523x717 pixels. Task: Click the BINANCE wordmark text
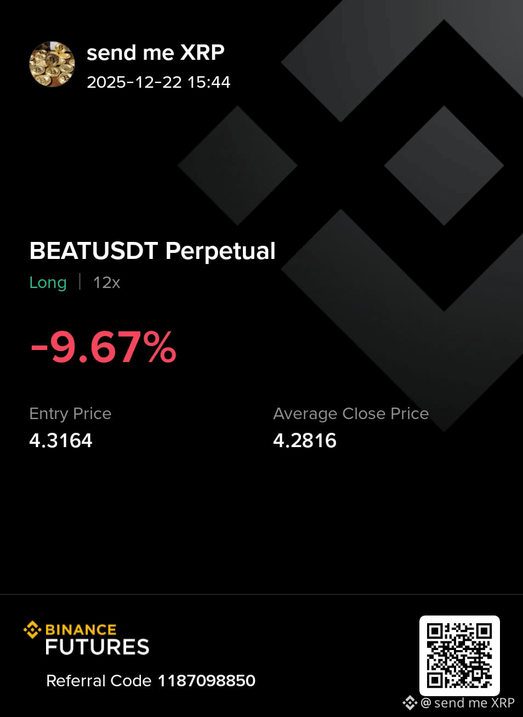click(81, 630)
